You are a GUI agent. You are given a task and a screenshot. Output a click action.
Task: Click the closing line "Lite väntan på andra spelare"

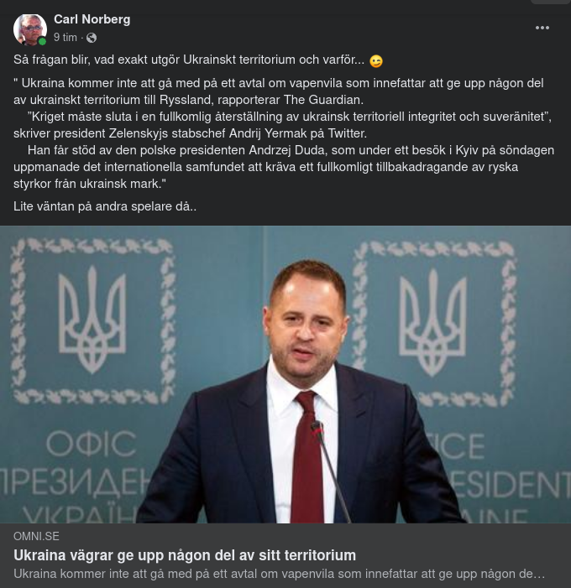[x=105, y=206]
